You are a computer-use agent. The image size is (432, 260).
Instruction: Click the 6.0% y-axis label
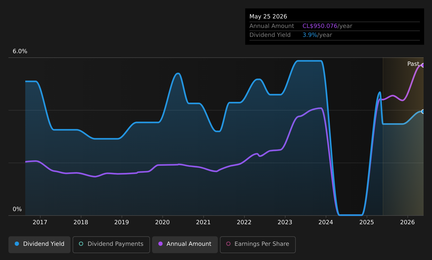[x=20, y=51]
